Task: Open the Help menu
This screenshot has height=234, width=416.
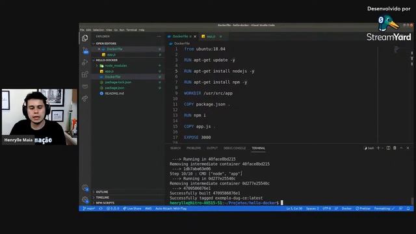Action: (x=142, y=30)
